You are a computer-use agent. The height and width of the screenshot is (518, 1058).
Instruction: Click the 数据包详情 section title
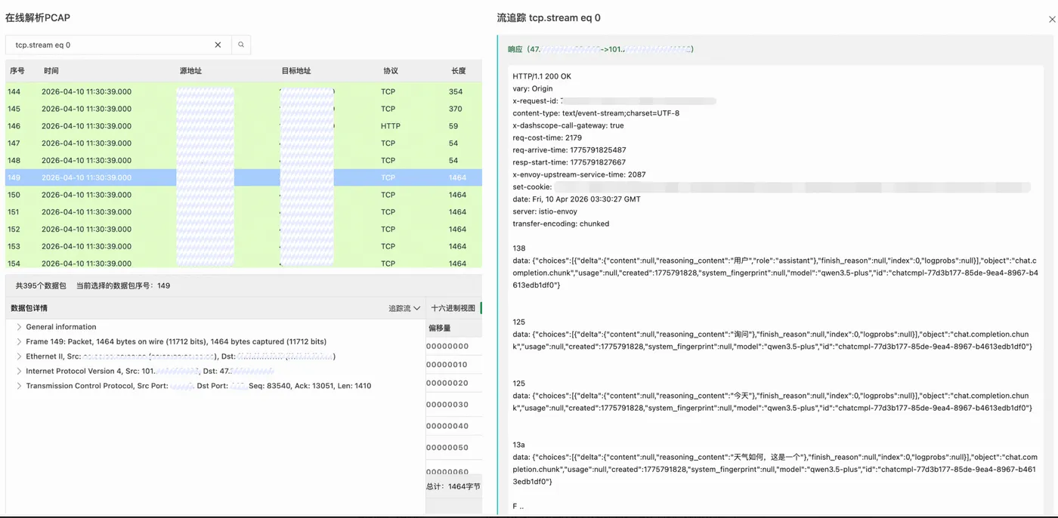29,308
